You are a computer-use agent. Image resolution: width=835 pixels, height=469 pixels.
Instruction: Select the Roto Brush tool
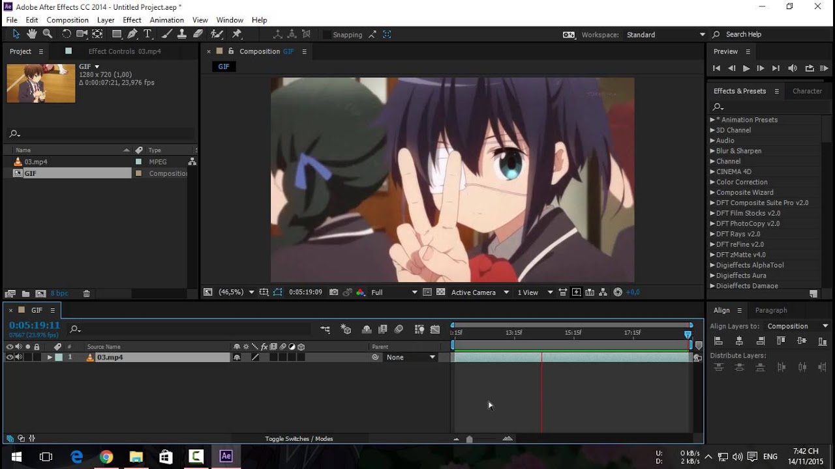click(x=217, y=34)
